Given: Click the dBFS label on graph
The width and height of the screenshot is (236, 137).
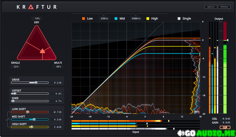Looking at the screenshot, I should [x=196, y=112].
